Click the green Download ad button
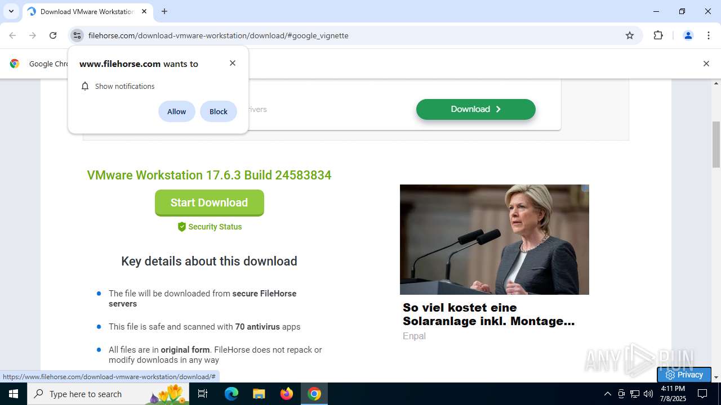Image resolution: width=721 pixels, height=405 pixels. tap(476, 109)
